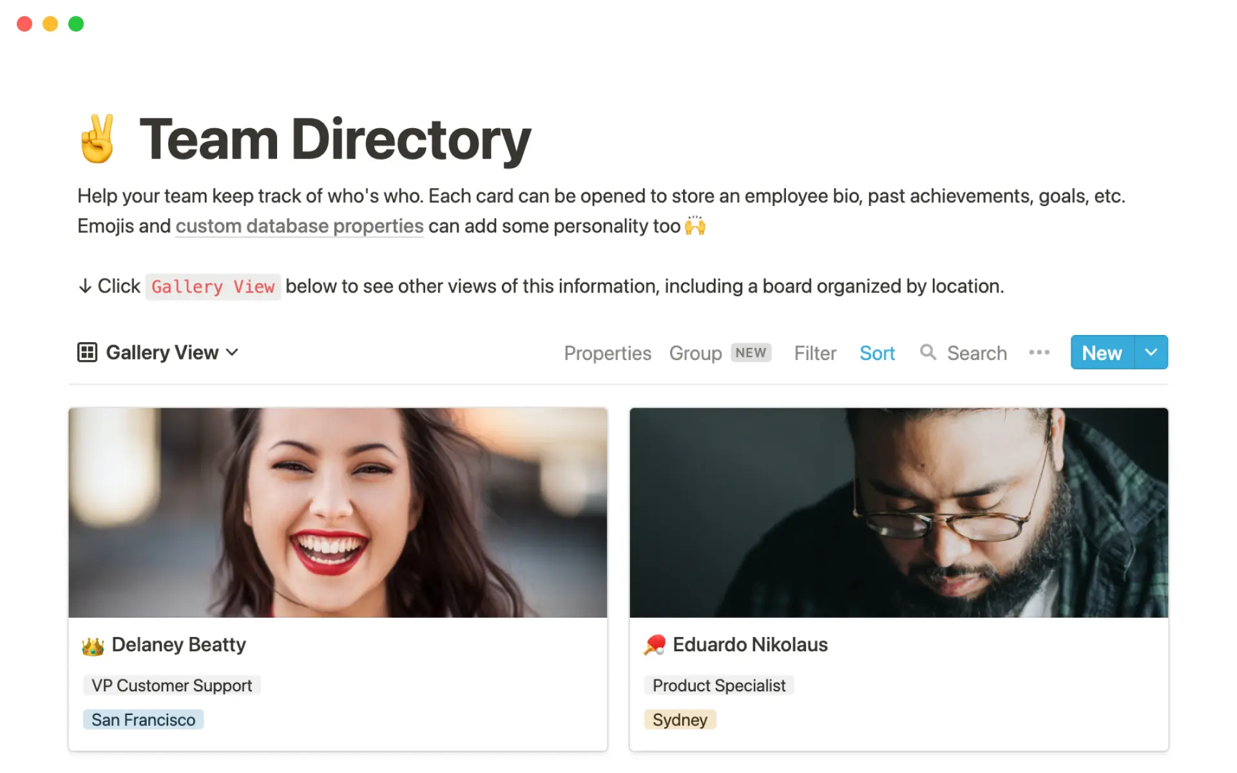The height and width of the screenshot is (773, 1237).
Task: Click the New entry dropdown arrow
Action: pyautogui.click(x=1150, y=352)
